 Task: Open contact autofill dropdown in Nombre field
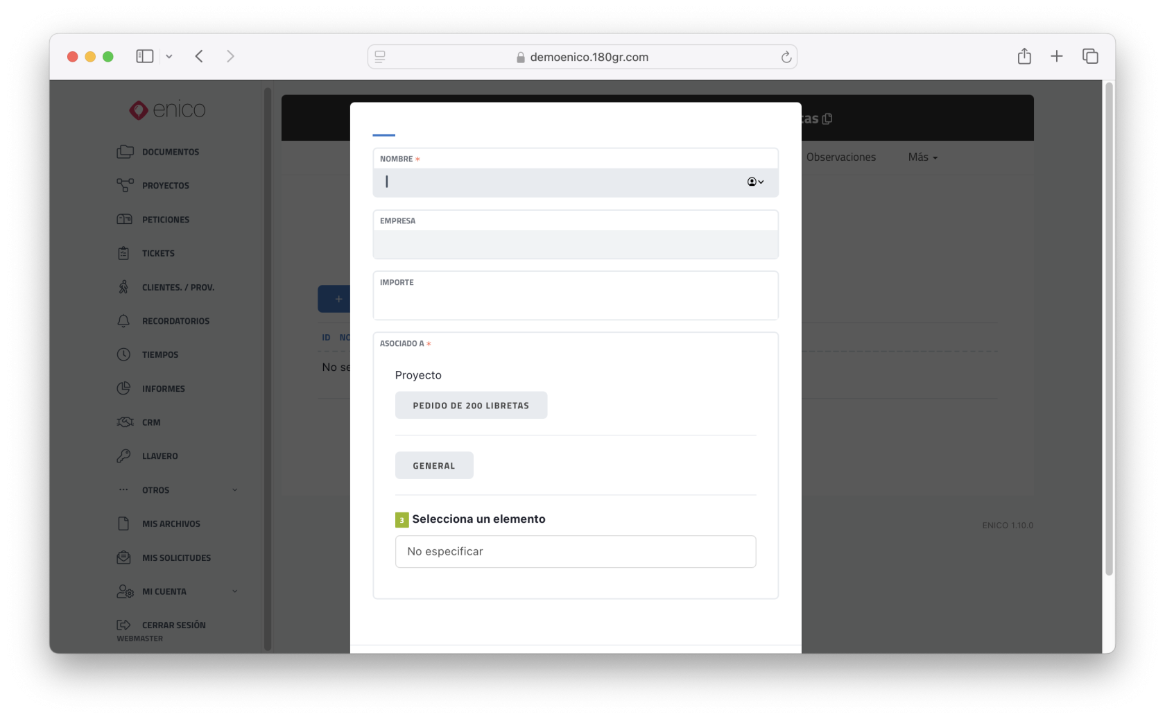[x=755, y=182]
